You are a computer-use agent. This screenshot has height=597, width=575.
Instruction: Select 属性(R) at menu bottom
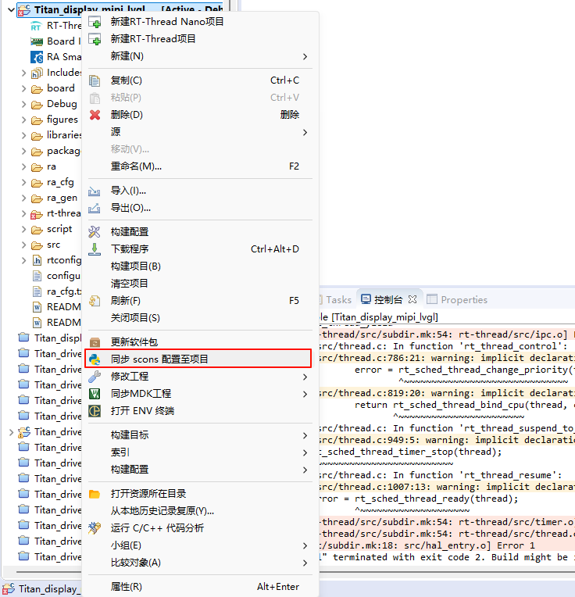click(x=127, y=587)
